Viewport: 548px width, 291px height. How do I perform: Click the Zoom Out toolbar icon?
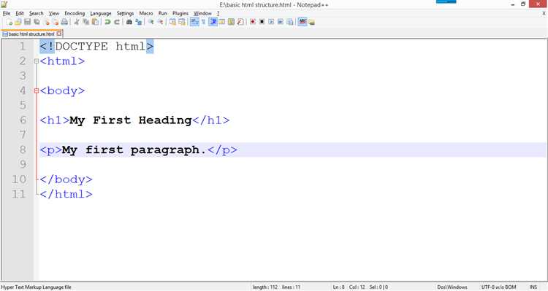point(161,22)
